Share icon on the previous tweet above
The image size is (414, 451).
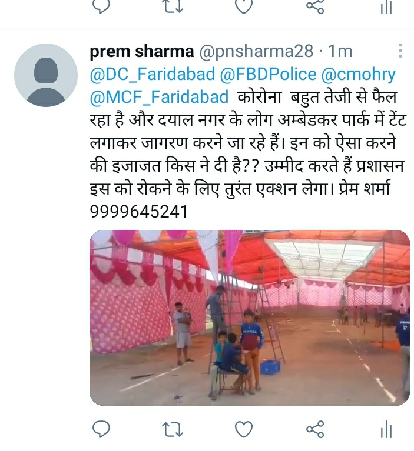click(315, 6)
